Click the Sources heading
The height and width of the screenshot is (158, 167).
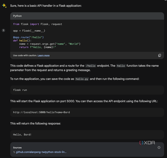[x=17, y=148]
